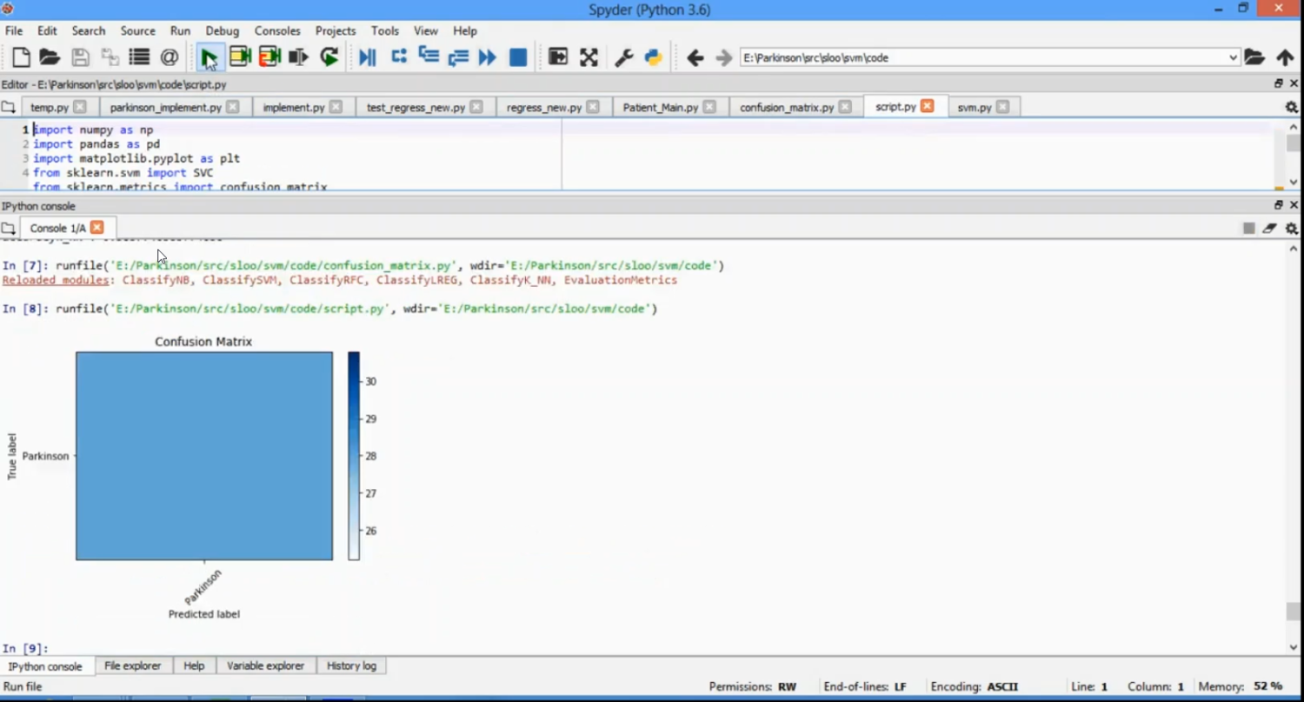The height and width of the screenshot is (702, 1304).
Task: Open the editor pane options gear menu
Action: pyautogui.click(x=1292, y=107)
